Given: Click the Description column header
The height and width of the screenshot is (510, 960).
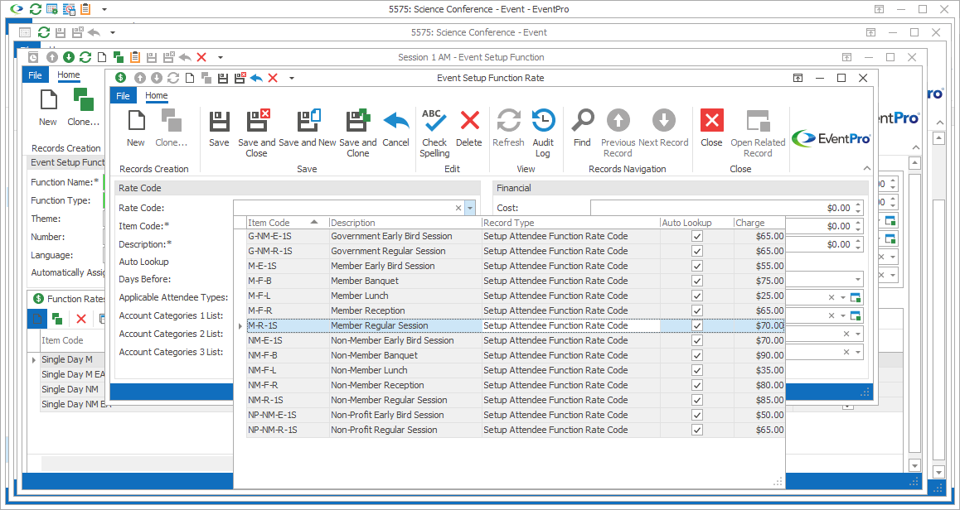Looking at the screenshot, I should click(x=405, y=223).
